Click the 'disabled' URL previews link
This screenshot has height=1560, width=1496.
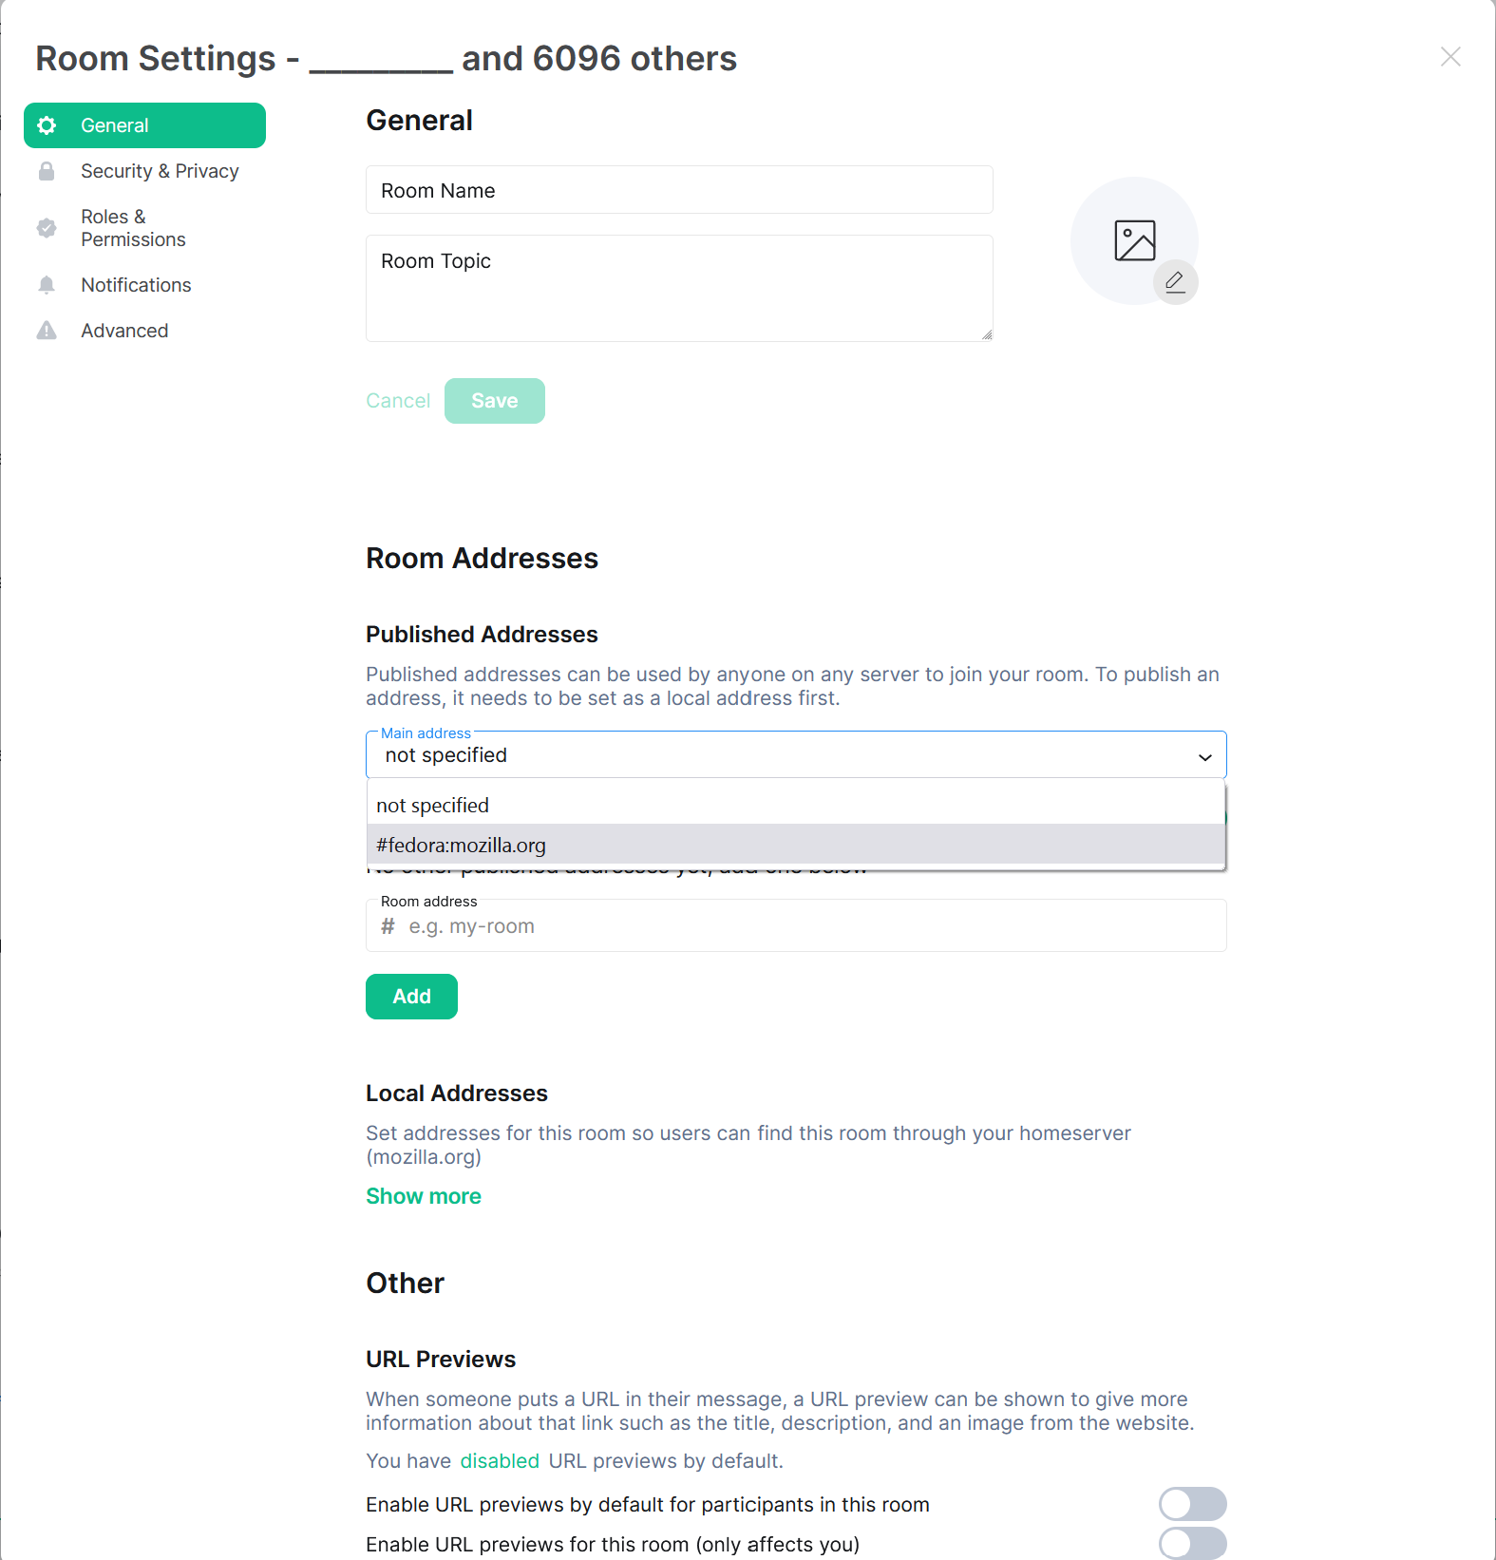point(500,1461)
